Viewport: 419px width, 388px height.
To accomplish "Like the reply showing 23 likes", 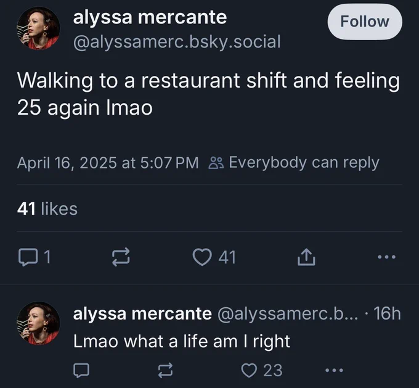I will [249, 371].
